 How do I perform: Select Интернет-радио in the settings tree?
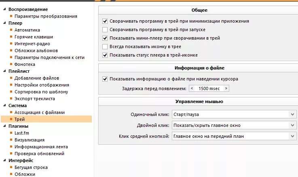(x=32, y=44)
